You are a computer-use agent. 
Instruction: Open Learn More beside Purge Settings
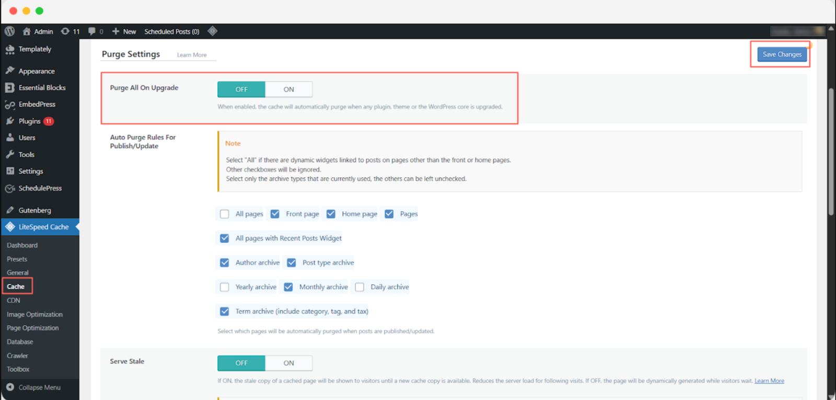(x=192, y=55)
